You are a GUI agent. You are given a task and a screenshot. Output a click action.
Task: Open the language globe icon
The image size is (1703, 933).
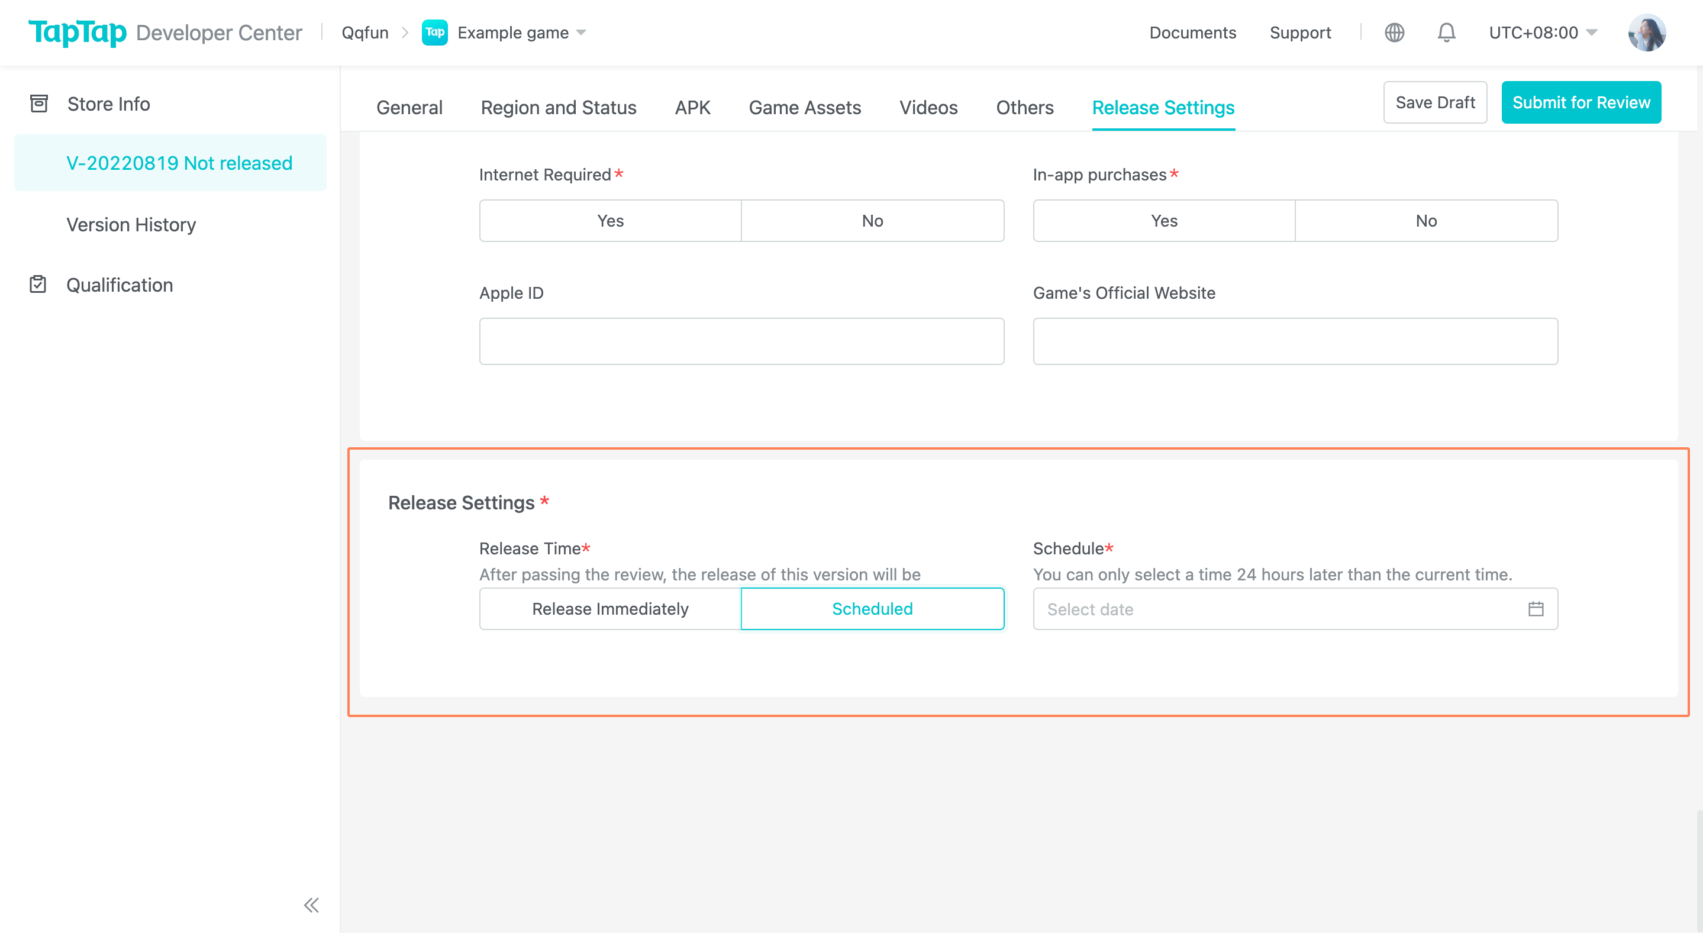point(1394,33)
